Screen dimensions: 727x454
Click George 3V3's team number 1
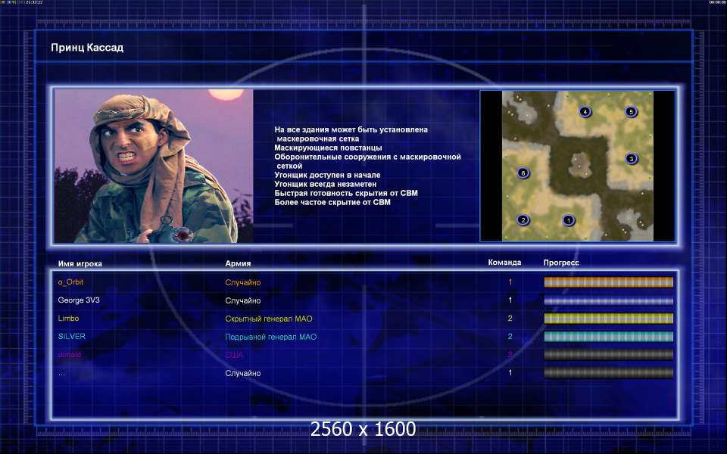[510, 300]
